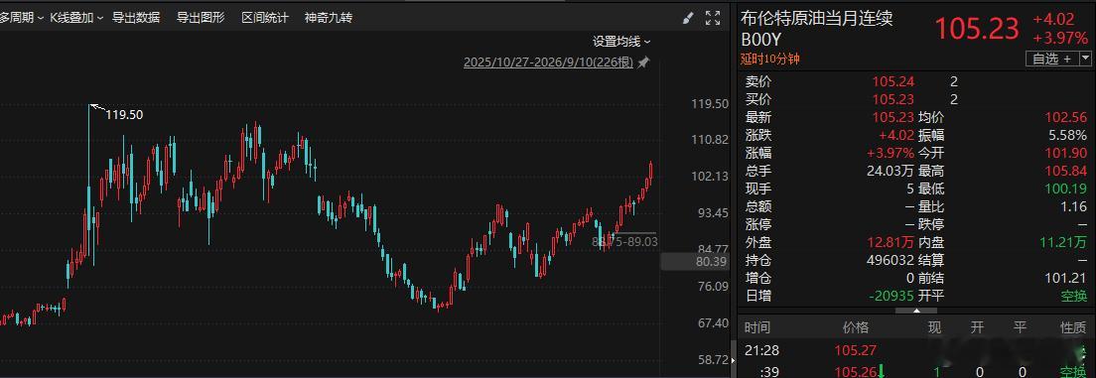Click 导出数据 export data
The width and height of the screenshot is (1096, 378).
pos(136,18)
